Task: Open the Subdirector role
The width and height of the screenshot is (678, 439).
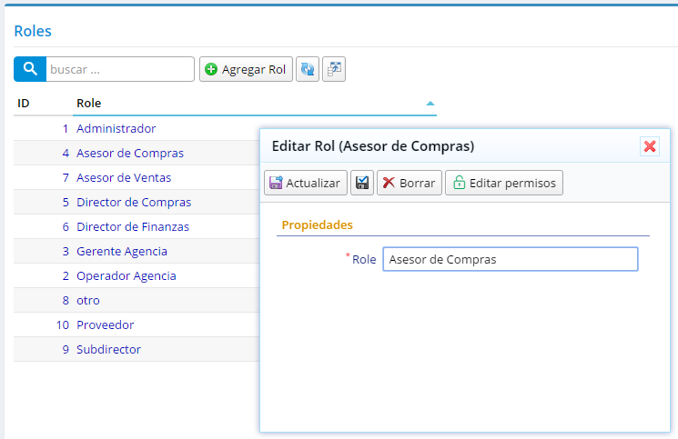Action: [108, 350]
